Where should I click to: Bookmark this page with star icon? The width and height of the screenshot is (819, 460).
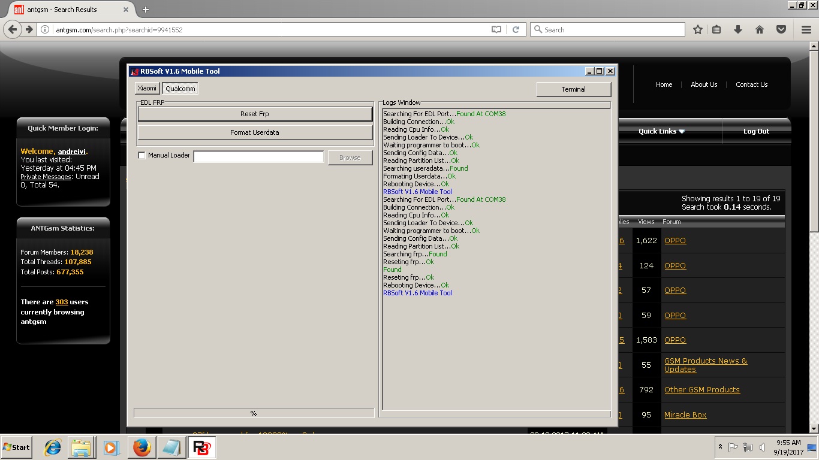pyautogui.click(x=698, y=29)
